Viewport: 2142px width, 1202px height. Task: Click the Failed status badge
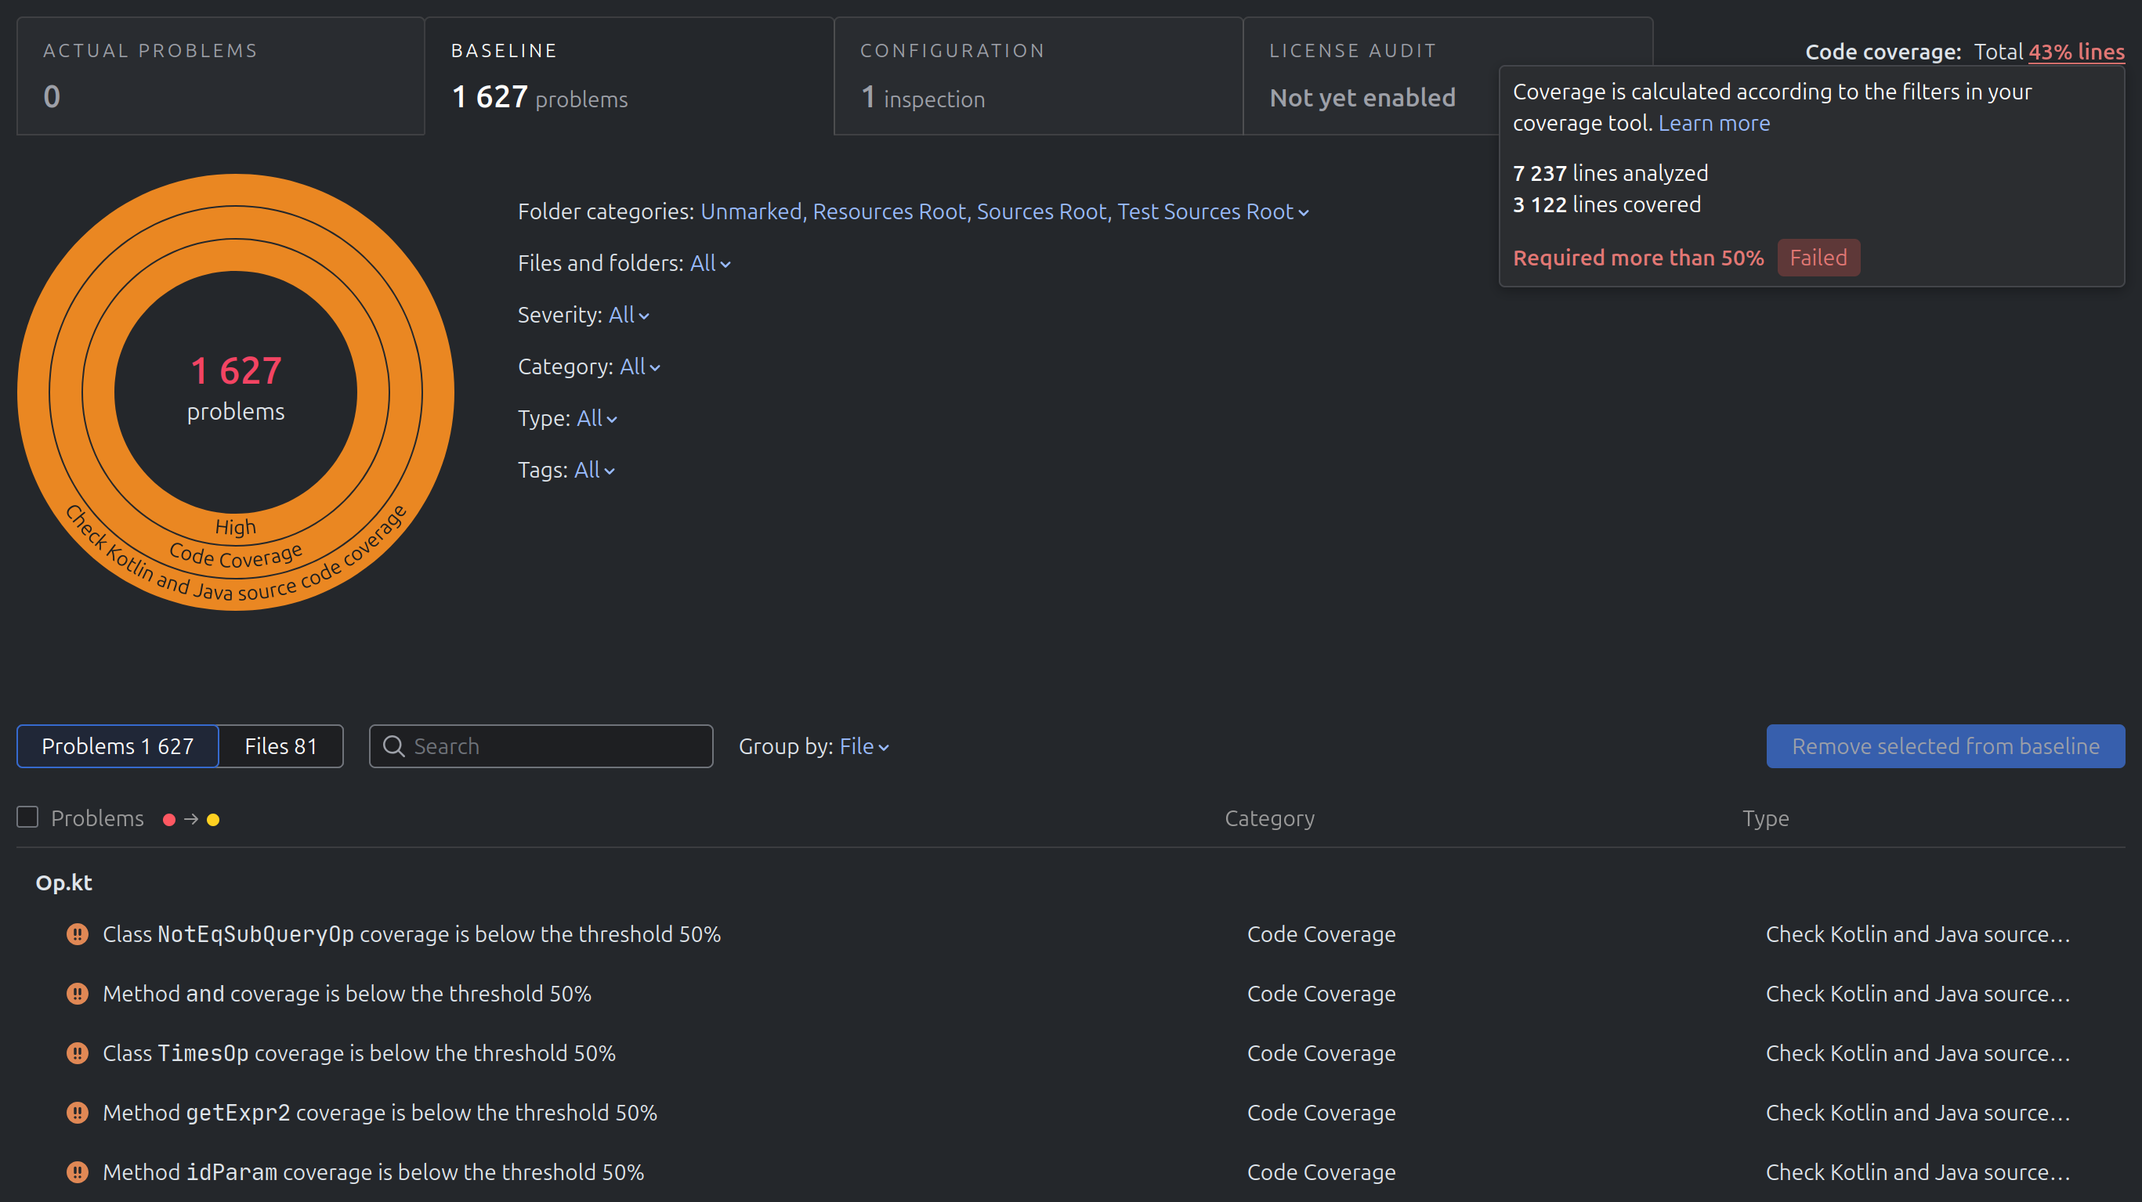tap(1818, 258)
